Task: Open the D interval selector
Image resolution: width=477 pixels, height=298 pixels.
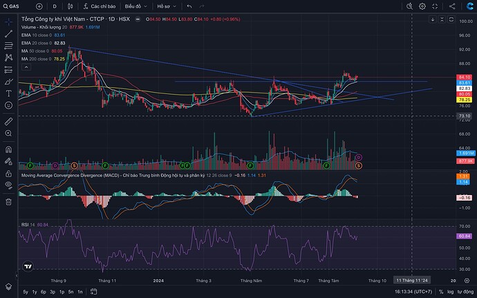Action: (x=55, y=6)
